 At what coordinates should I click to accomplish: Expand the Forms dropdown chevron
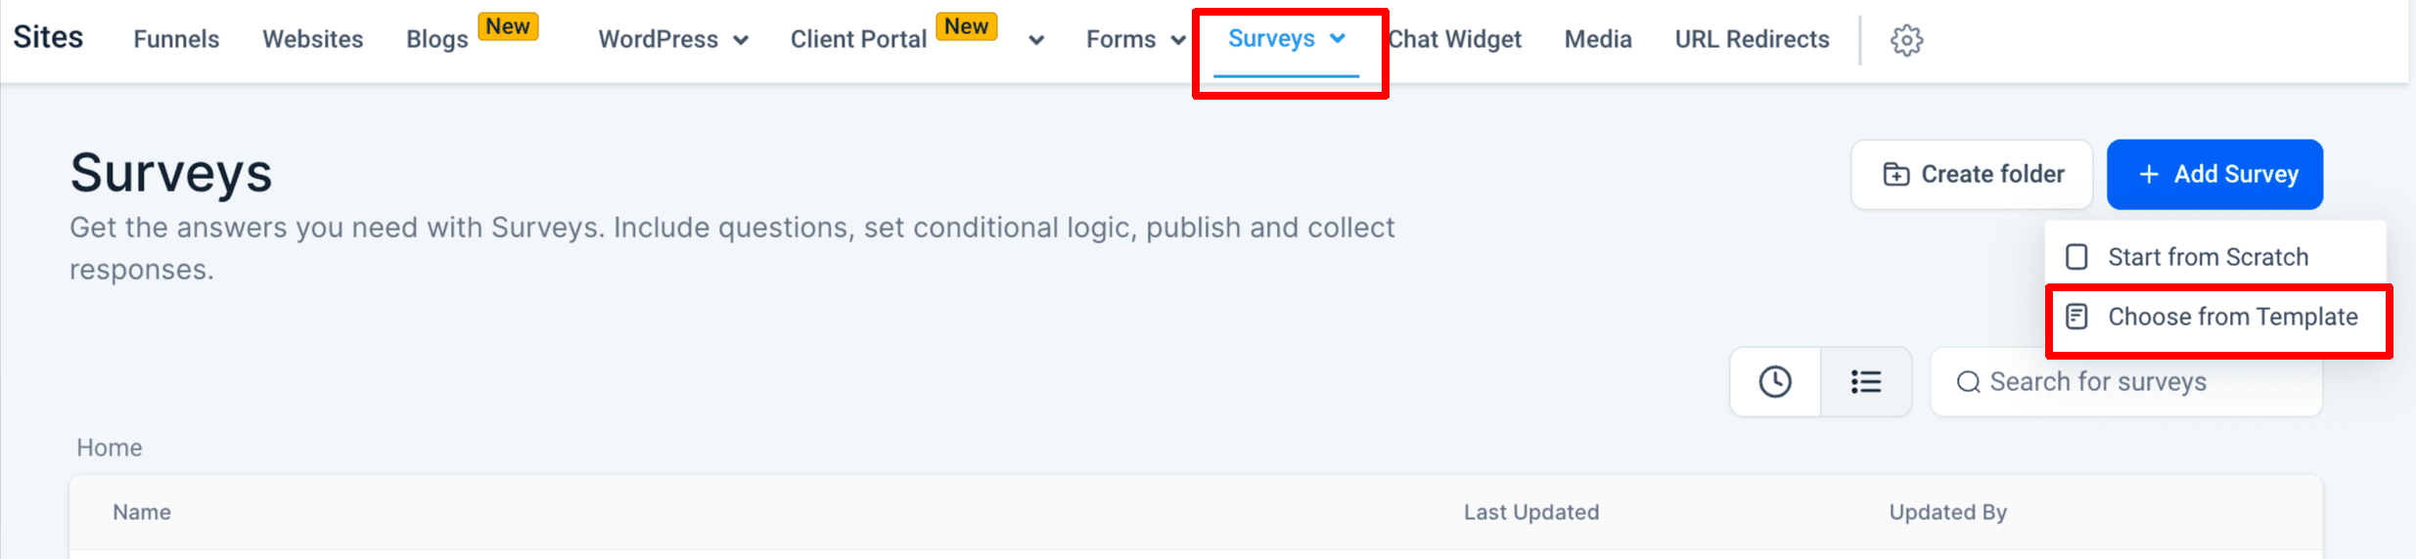click(1178, 40)
